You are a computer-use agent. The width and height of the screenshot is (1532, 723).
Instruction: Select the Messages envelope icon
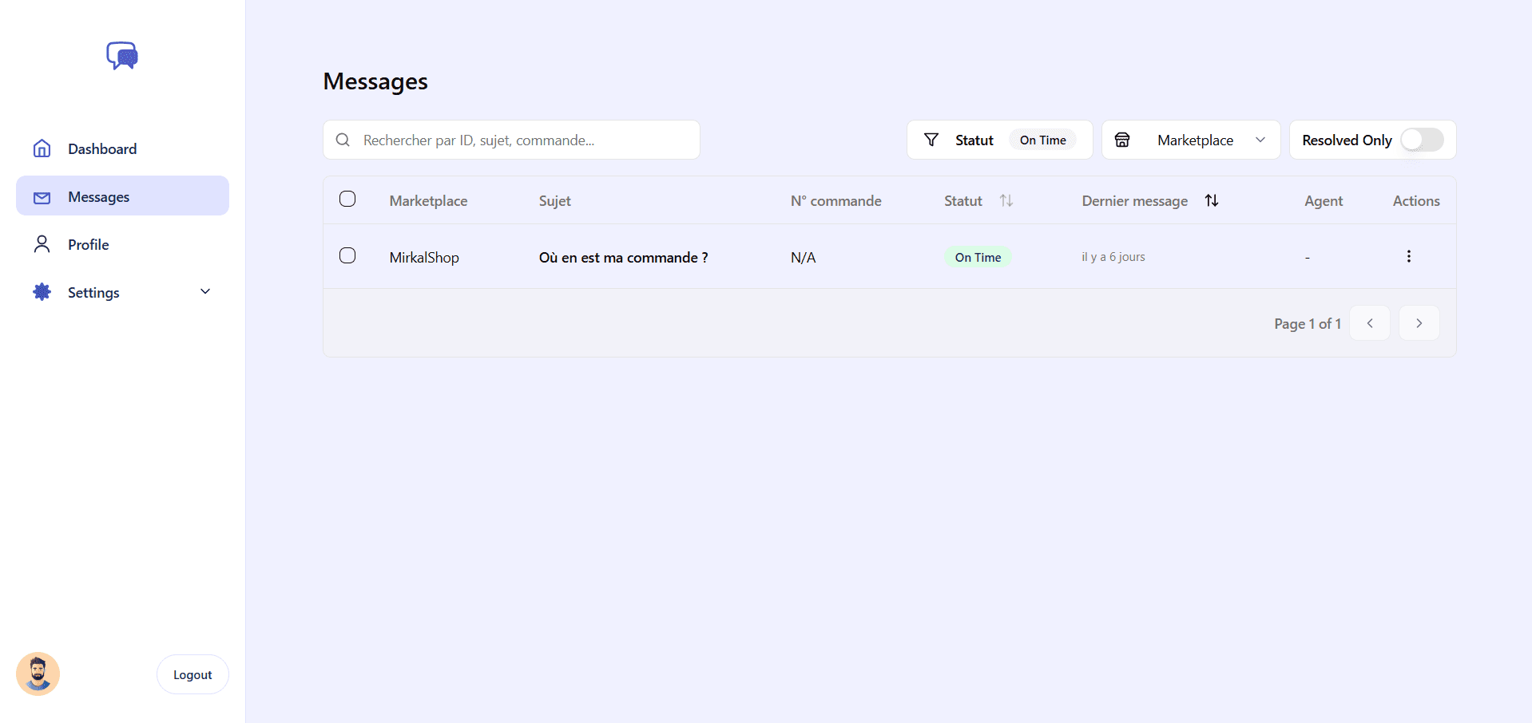[x=41, y=197]
